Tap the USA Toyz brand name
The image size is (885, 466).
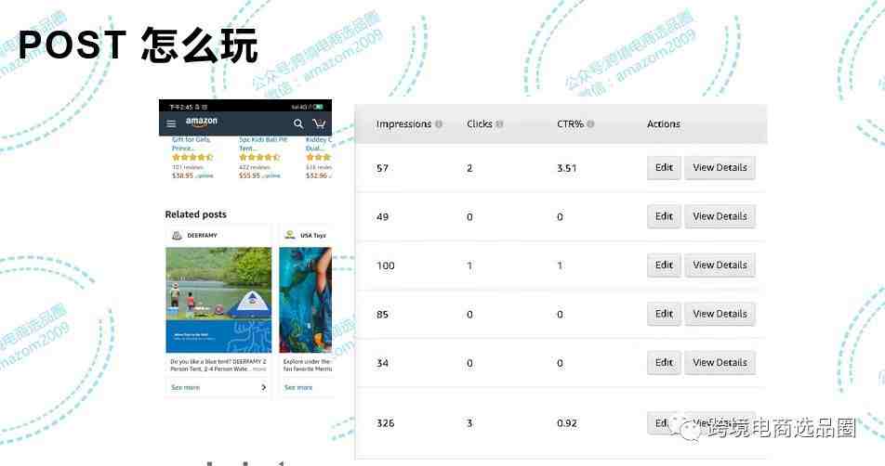tap(312, 236)
